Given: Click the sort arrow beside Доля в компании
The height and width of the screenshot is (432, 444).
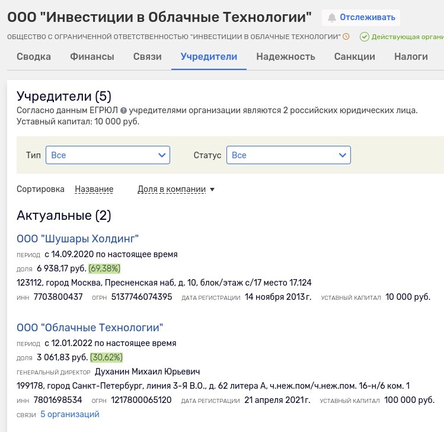Looking at the screenshot, I should click(212, 190).
